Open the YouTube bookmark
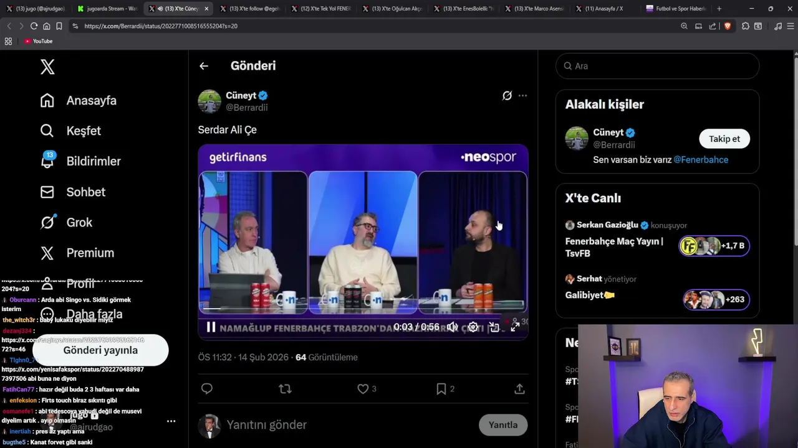 pos(38,41)
